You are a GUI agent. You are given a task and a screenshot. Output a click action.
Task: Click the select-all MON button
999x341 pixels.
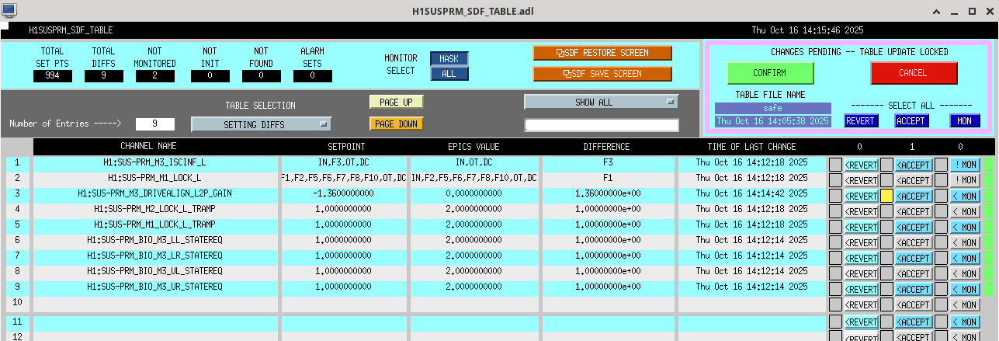tap(964, 120)
